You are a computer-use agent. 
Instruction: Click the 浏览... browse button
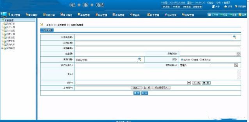coord(136,88)
